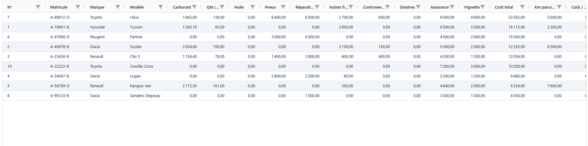Sort by the Marque column header

point(97,7)
